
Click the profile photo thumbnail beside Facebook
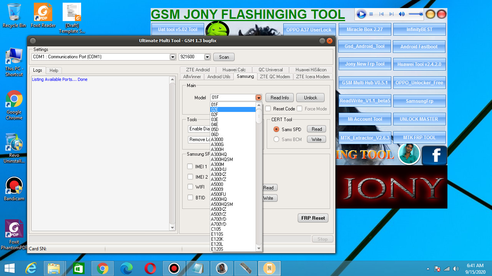[409, 154]
